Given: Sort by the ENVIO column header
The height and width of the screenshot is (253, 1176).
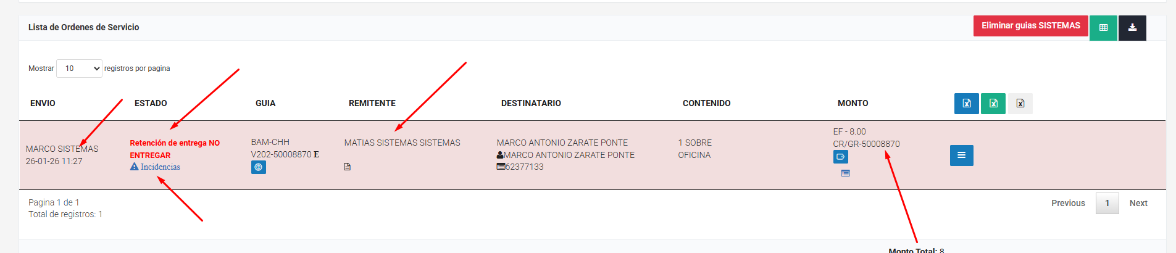Looking at the screenshot, I should pos(43,103).
